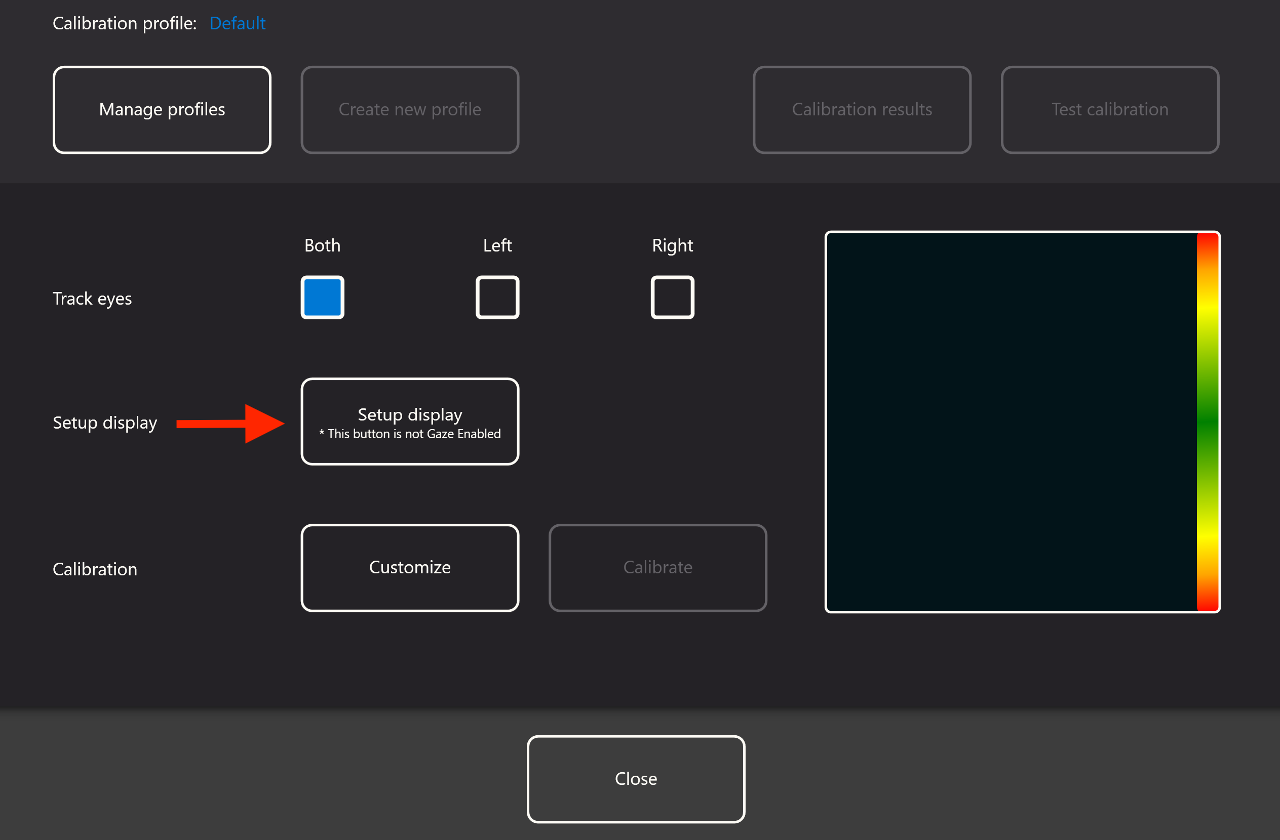Click the Calibration row label
Screen dimensions: 1280x840
pos(95,569)
